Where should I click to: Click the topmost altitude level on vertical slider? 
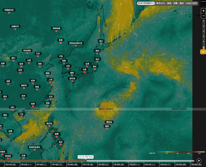[204, 21]
